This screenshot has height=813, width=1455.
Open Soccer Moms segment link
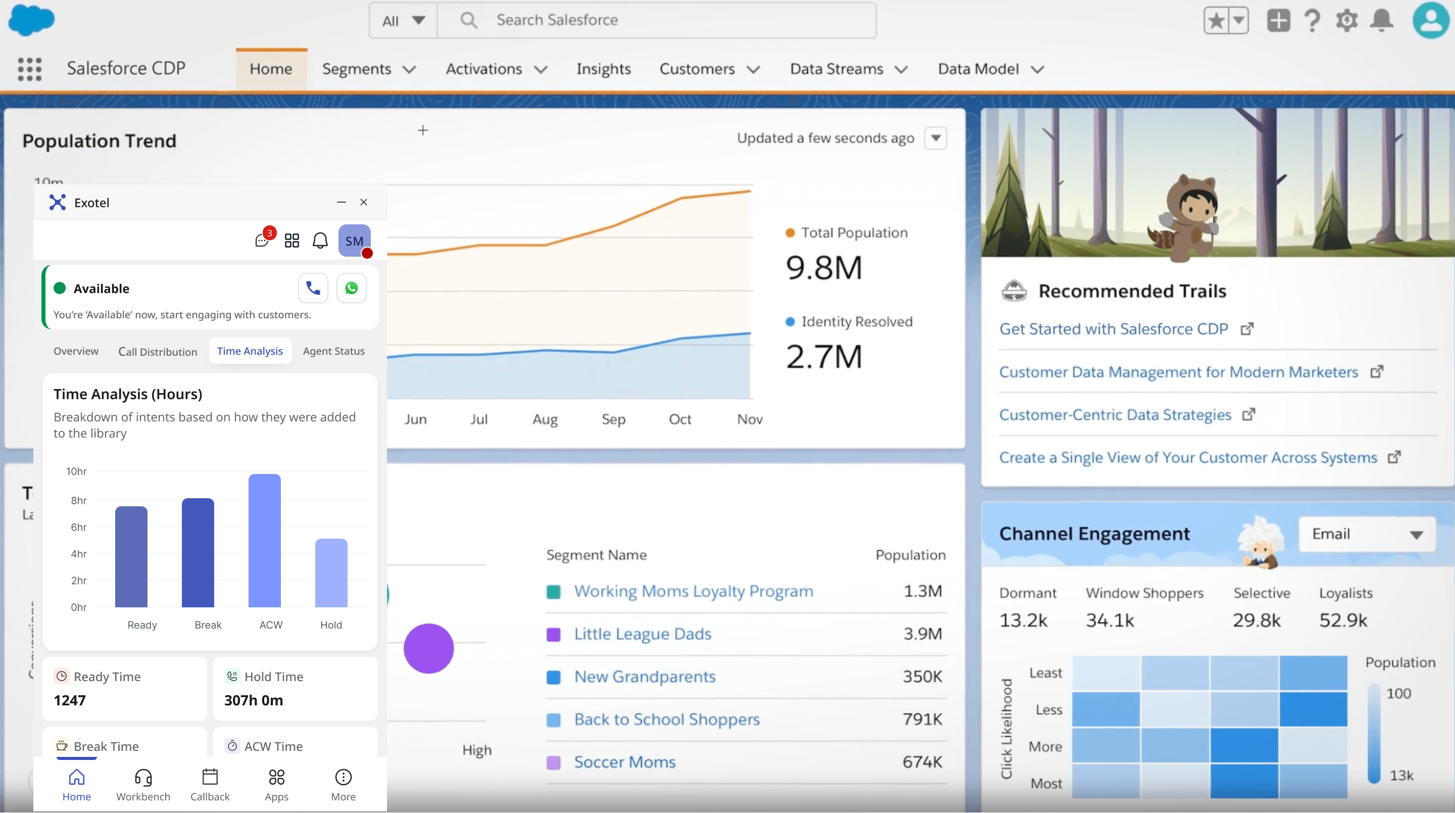pos(625,762)
